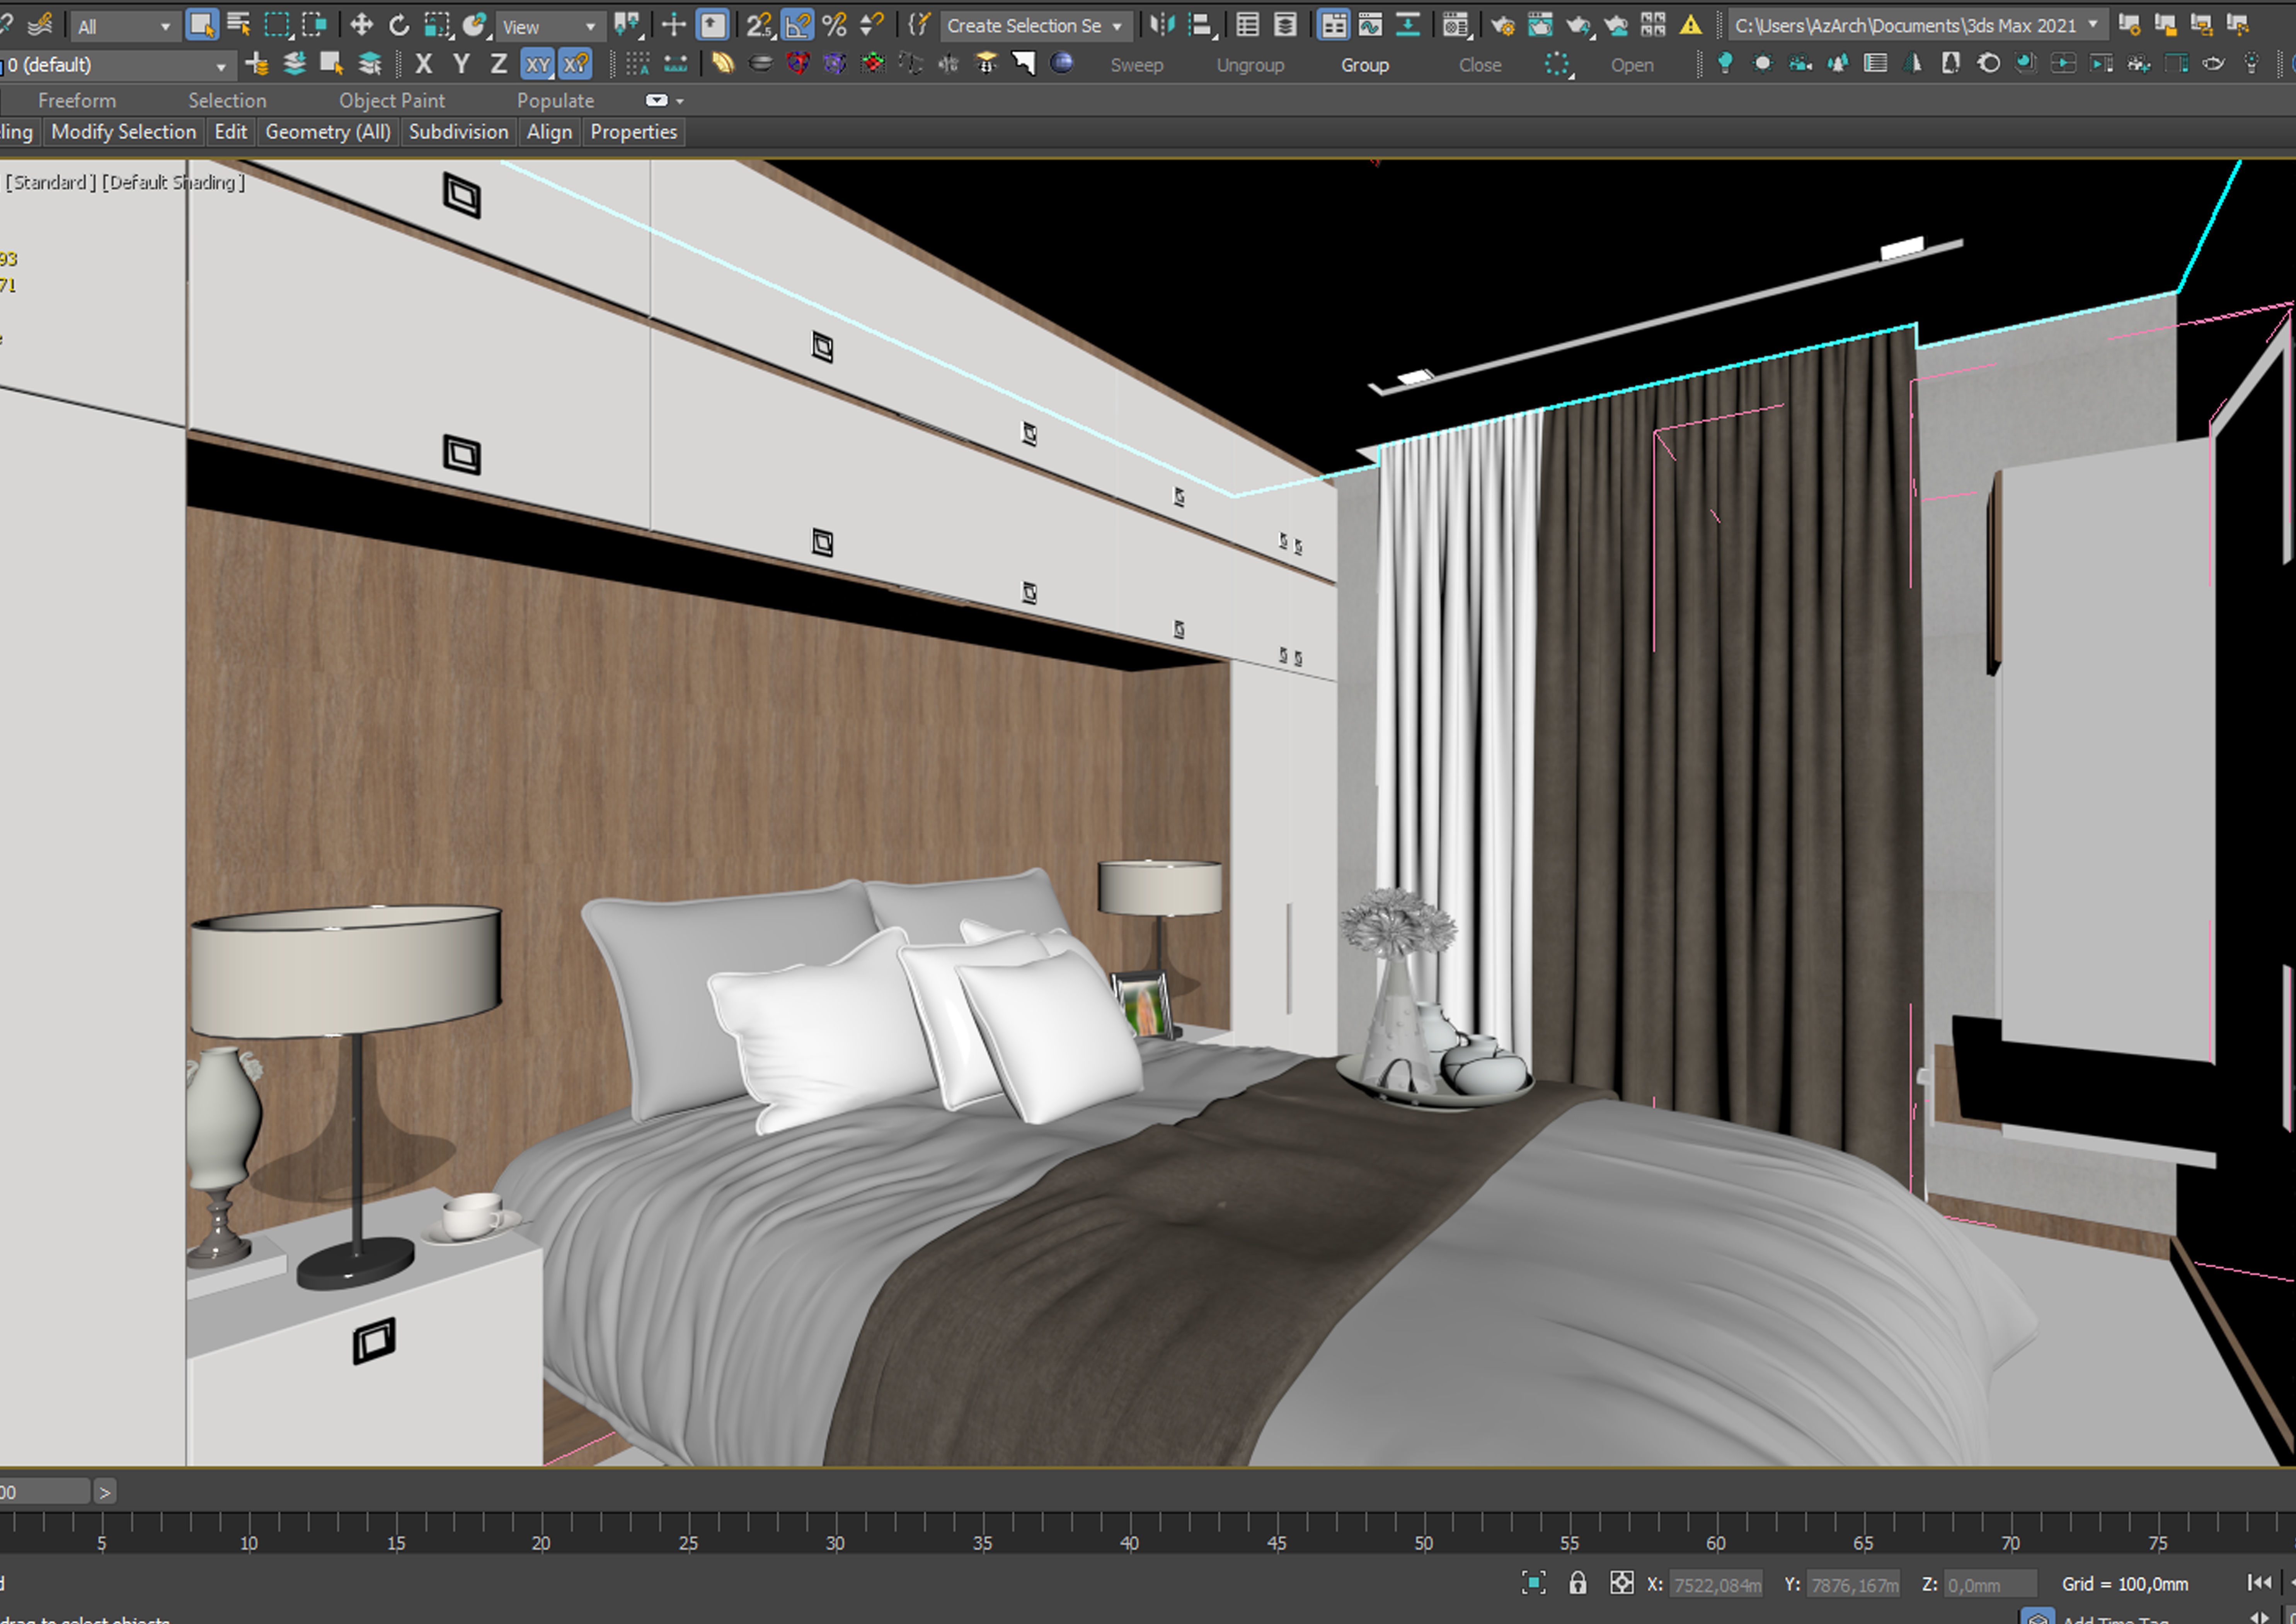Toggle Window/Crossing selection mode
This screenshot has height=1624, width=2296.
coord(315,25)
